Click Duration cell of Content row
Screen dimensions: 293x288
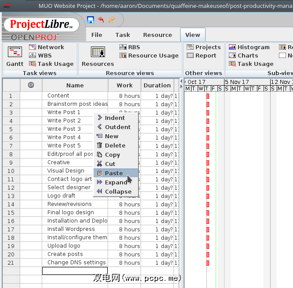(x=157, y=96)
